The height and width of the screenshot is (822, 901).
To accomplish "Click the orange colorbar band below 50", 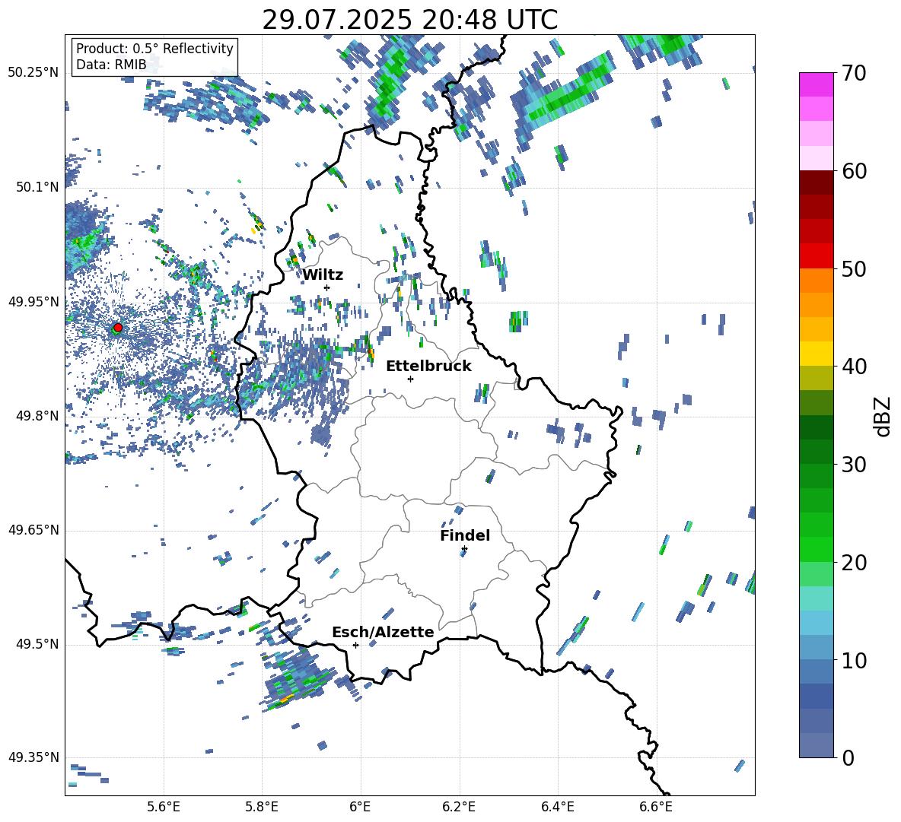I will [816, 281].
